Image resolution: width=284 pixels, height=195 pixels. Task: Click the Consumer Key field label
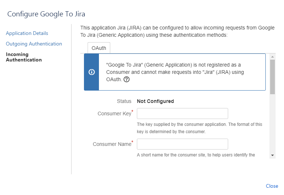(114, 114)
